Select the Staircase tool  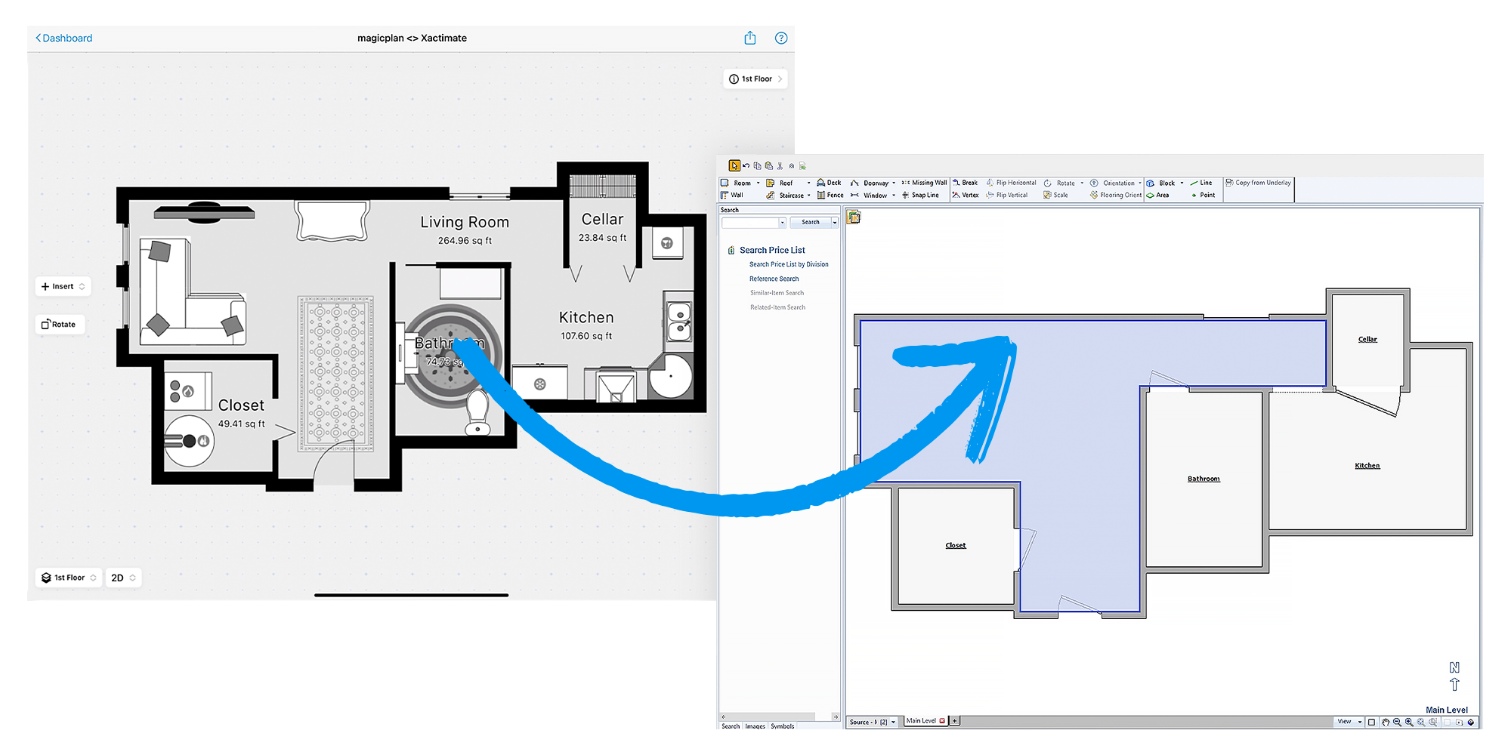pos(785,195)
